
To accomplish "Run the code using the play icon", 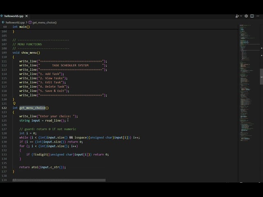I will click(x=237, y=16).
